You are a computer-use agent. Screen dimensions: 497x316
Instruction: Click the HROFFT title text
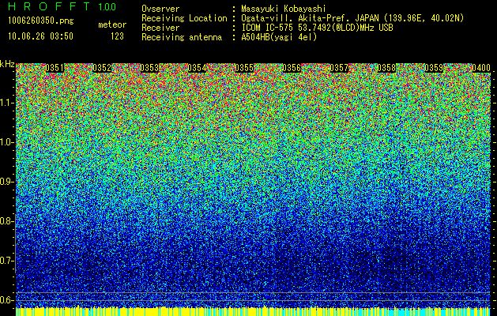[50, 6]
